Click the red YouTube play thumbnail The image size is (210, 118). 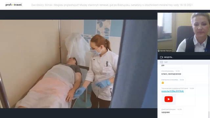pos(168,99)
